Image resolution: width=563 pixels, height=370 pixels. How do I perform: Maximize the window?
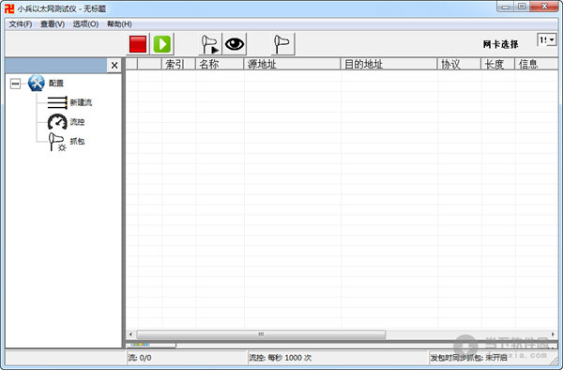(x=522, y=7)
